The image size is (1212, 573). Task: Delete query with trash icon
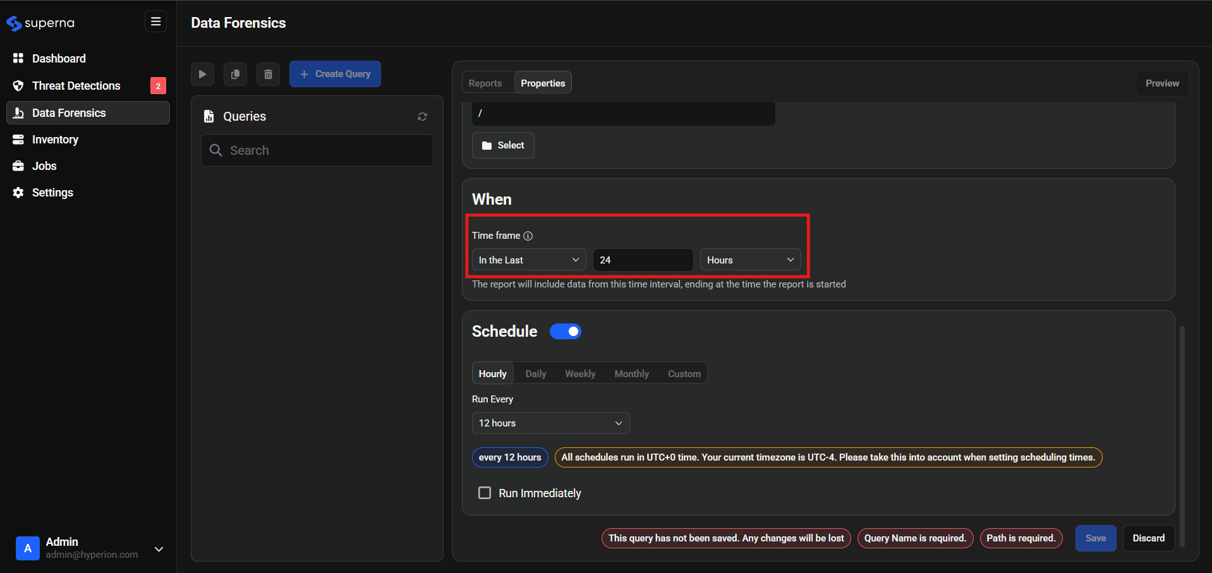268,74
